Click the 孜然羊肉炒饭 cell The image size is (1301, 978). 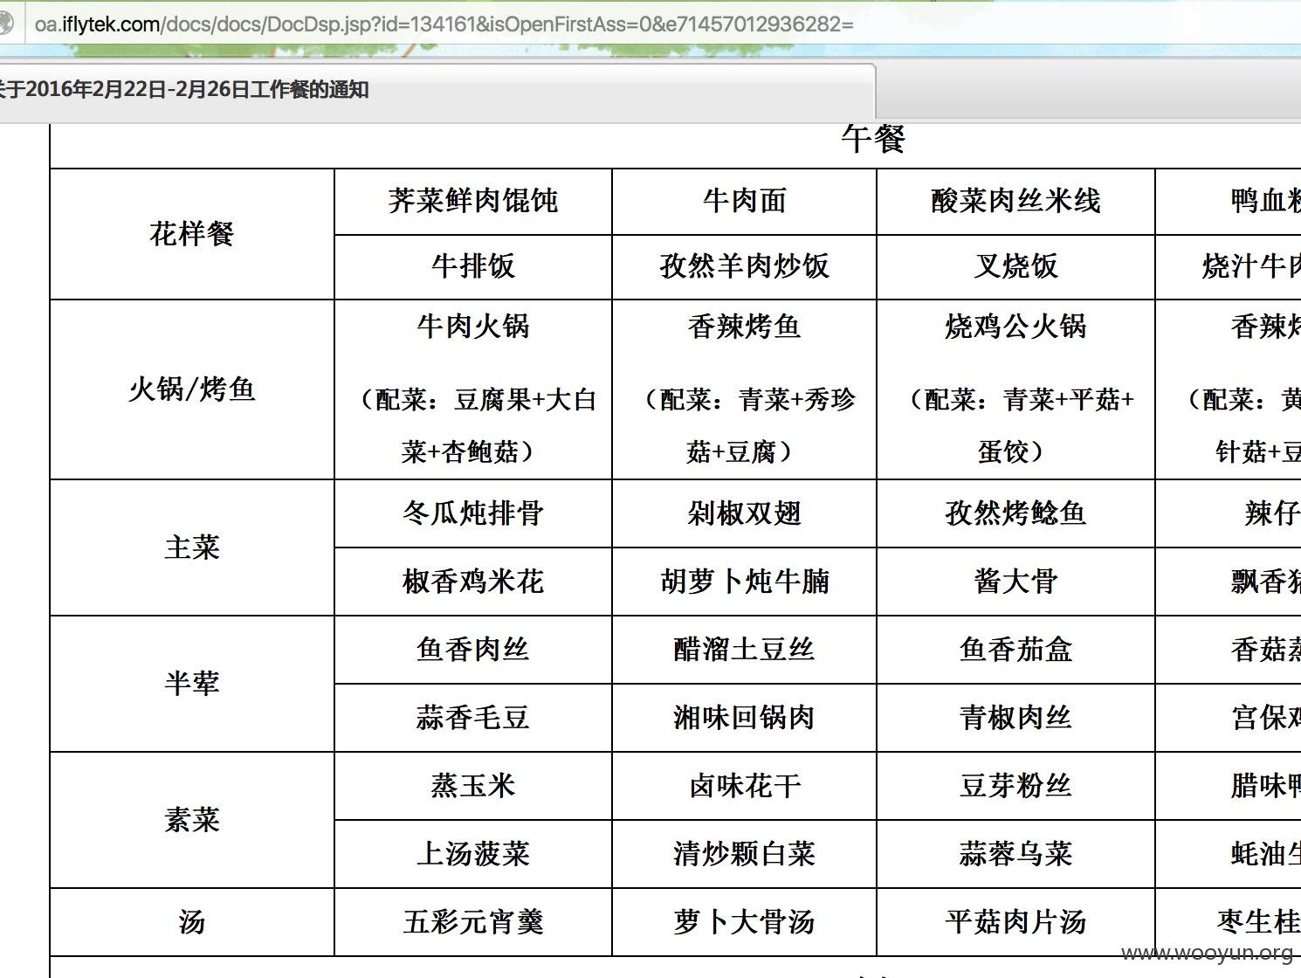(x=745, y=267)
